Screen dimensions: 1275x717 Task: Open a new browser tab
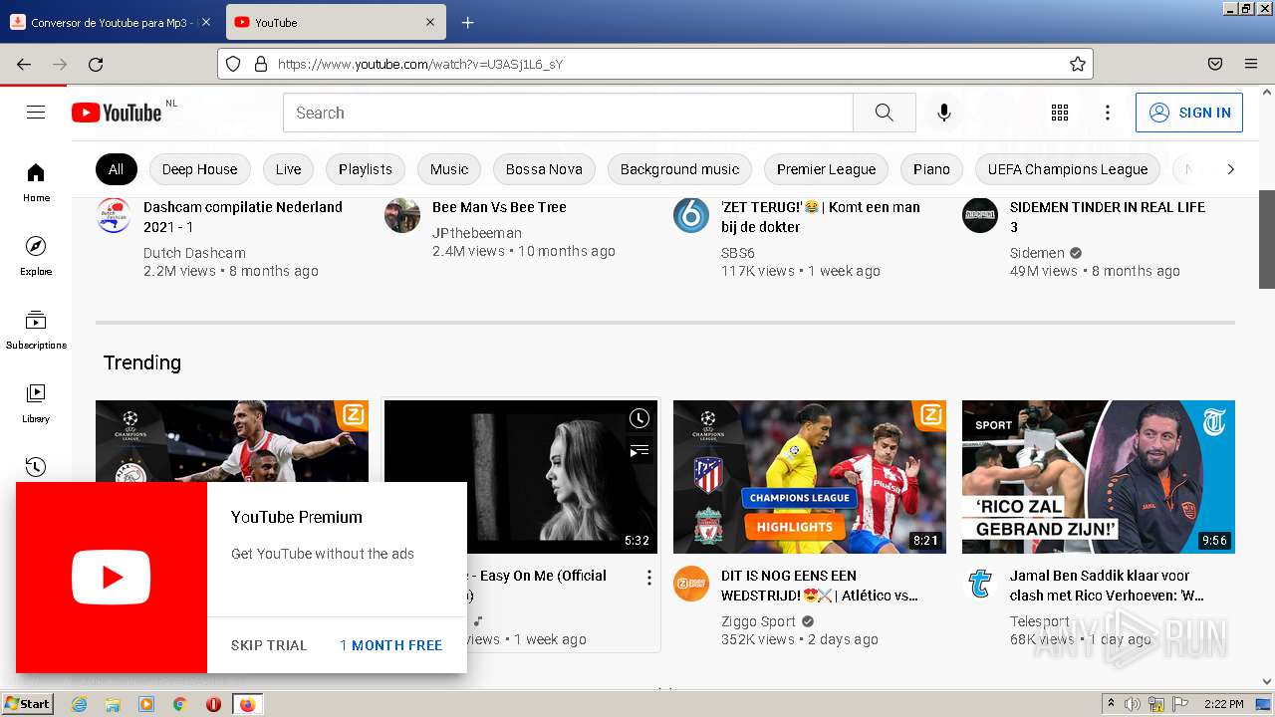[467, 22]
